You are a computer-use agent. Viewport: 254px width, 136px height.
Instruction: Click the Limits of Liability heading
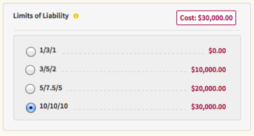41,16
